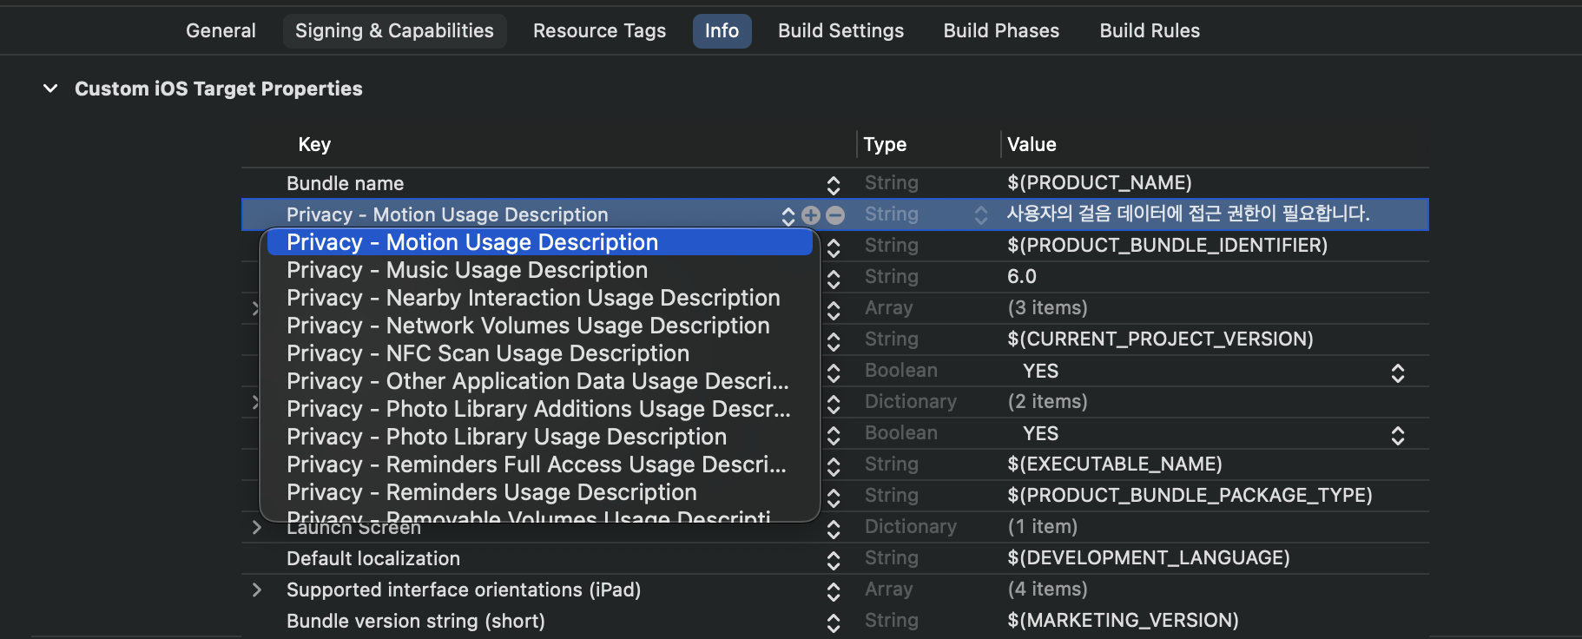Choose Privacy - Nearby Interaction Usage Description
The image size is (1582, 639).
point(533,299)
